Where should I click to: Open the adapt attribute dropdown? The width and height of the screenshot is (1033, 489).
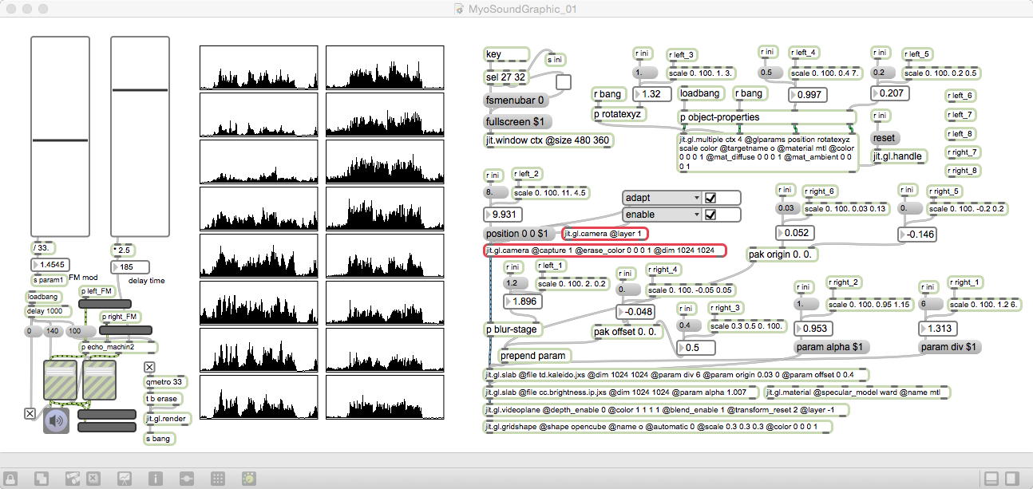click(661, 198)
